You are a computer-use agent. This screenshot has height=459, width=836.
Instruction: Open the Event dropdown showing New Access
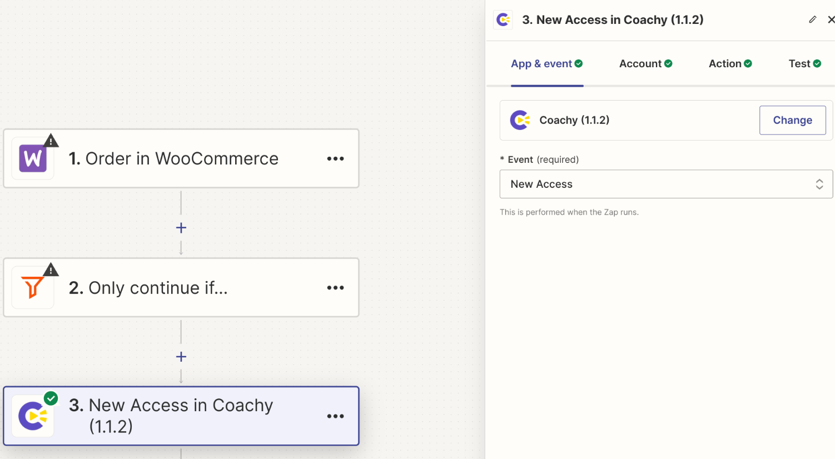coord(666,184)
